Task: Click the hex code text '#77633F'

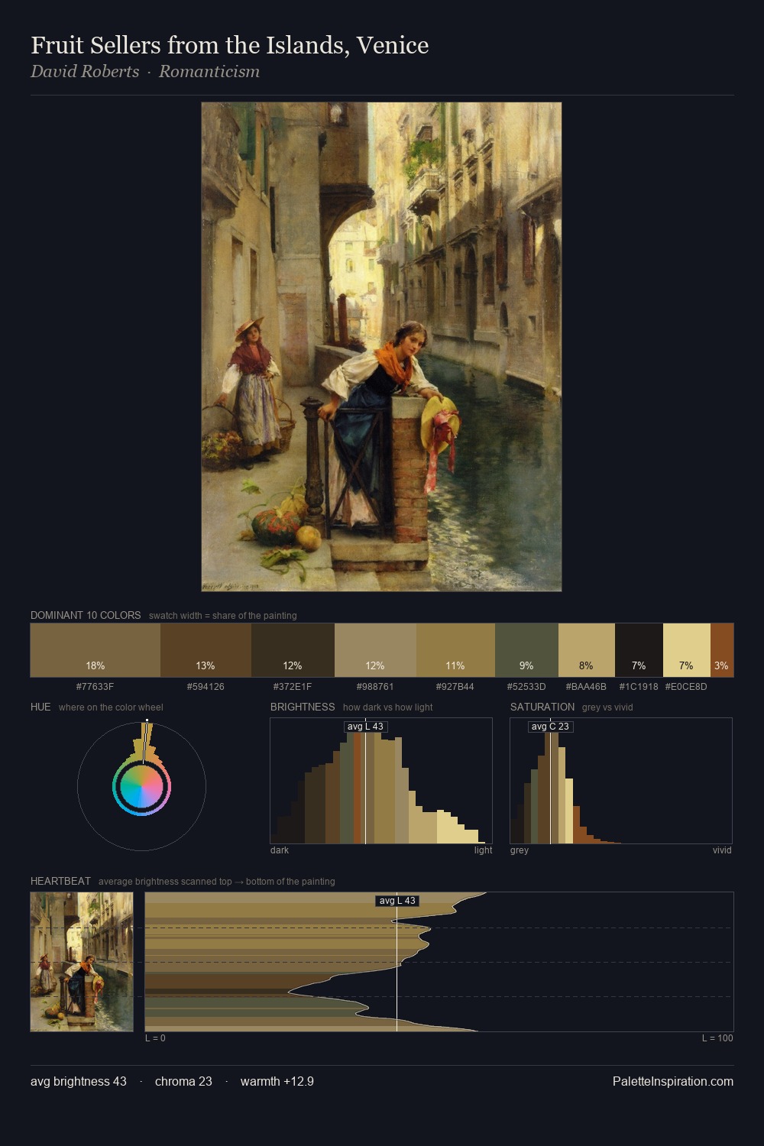Action: 95,687
